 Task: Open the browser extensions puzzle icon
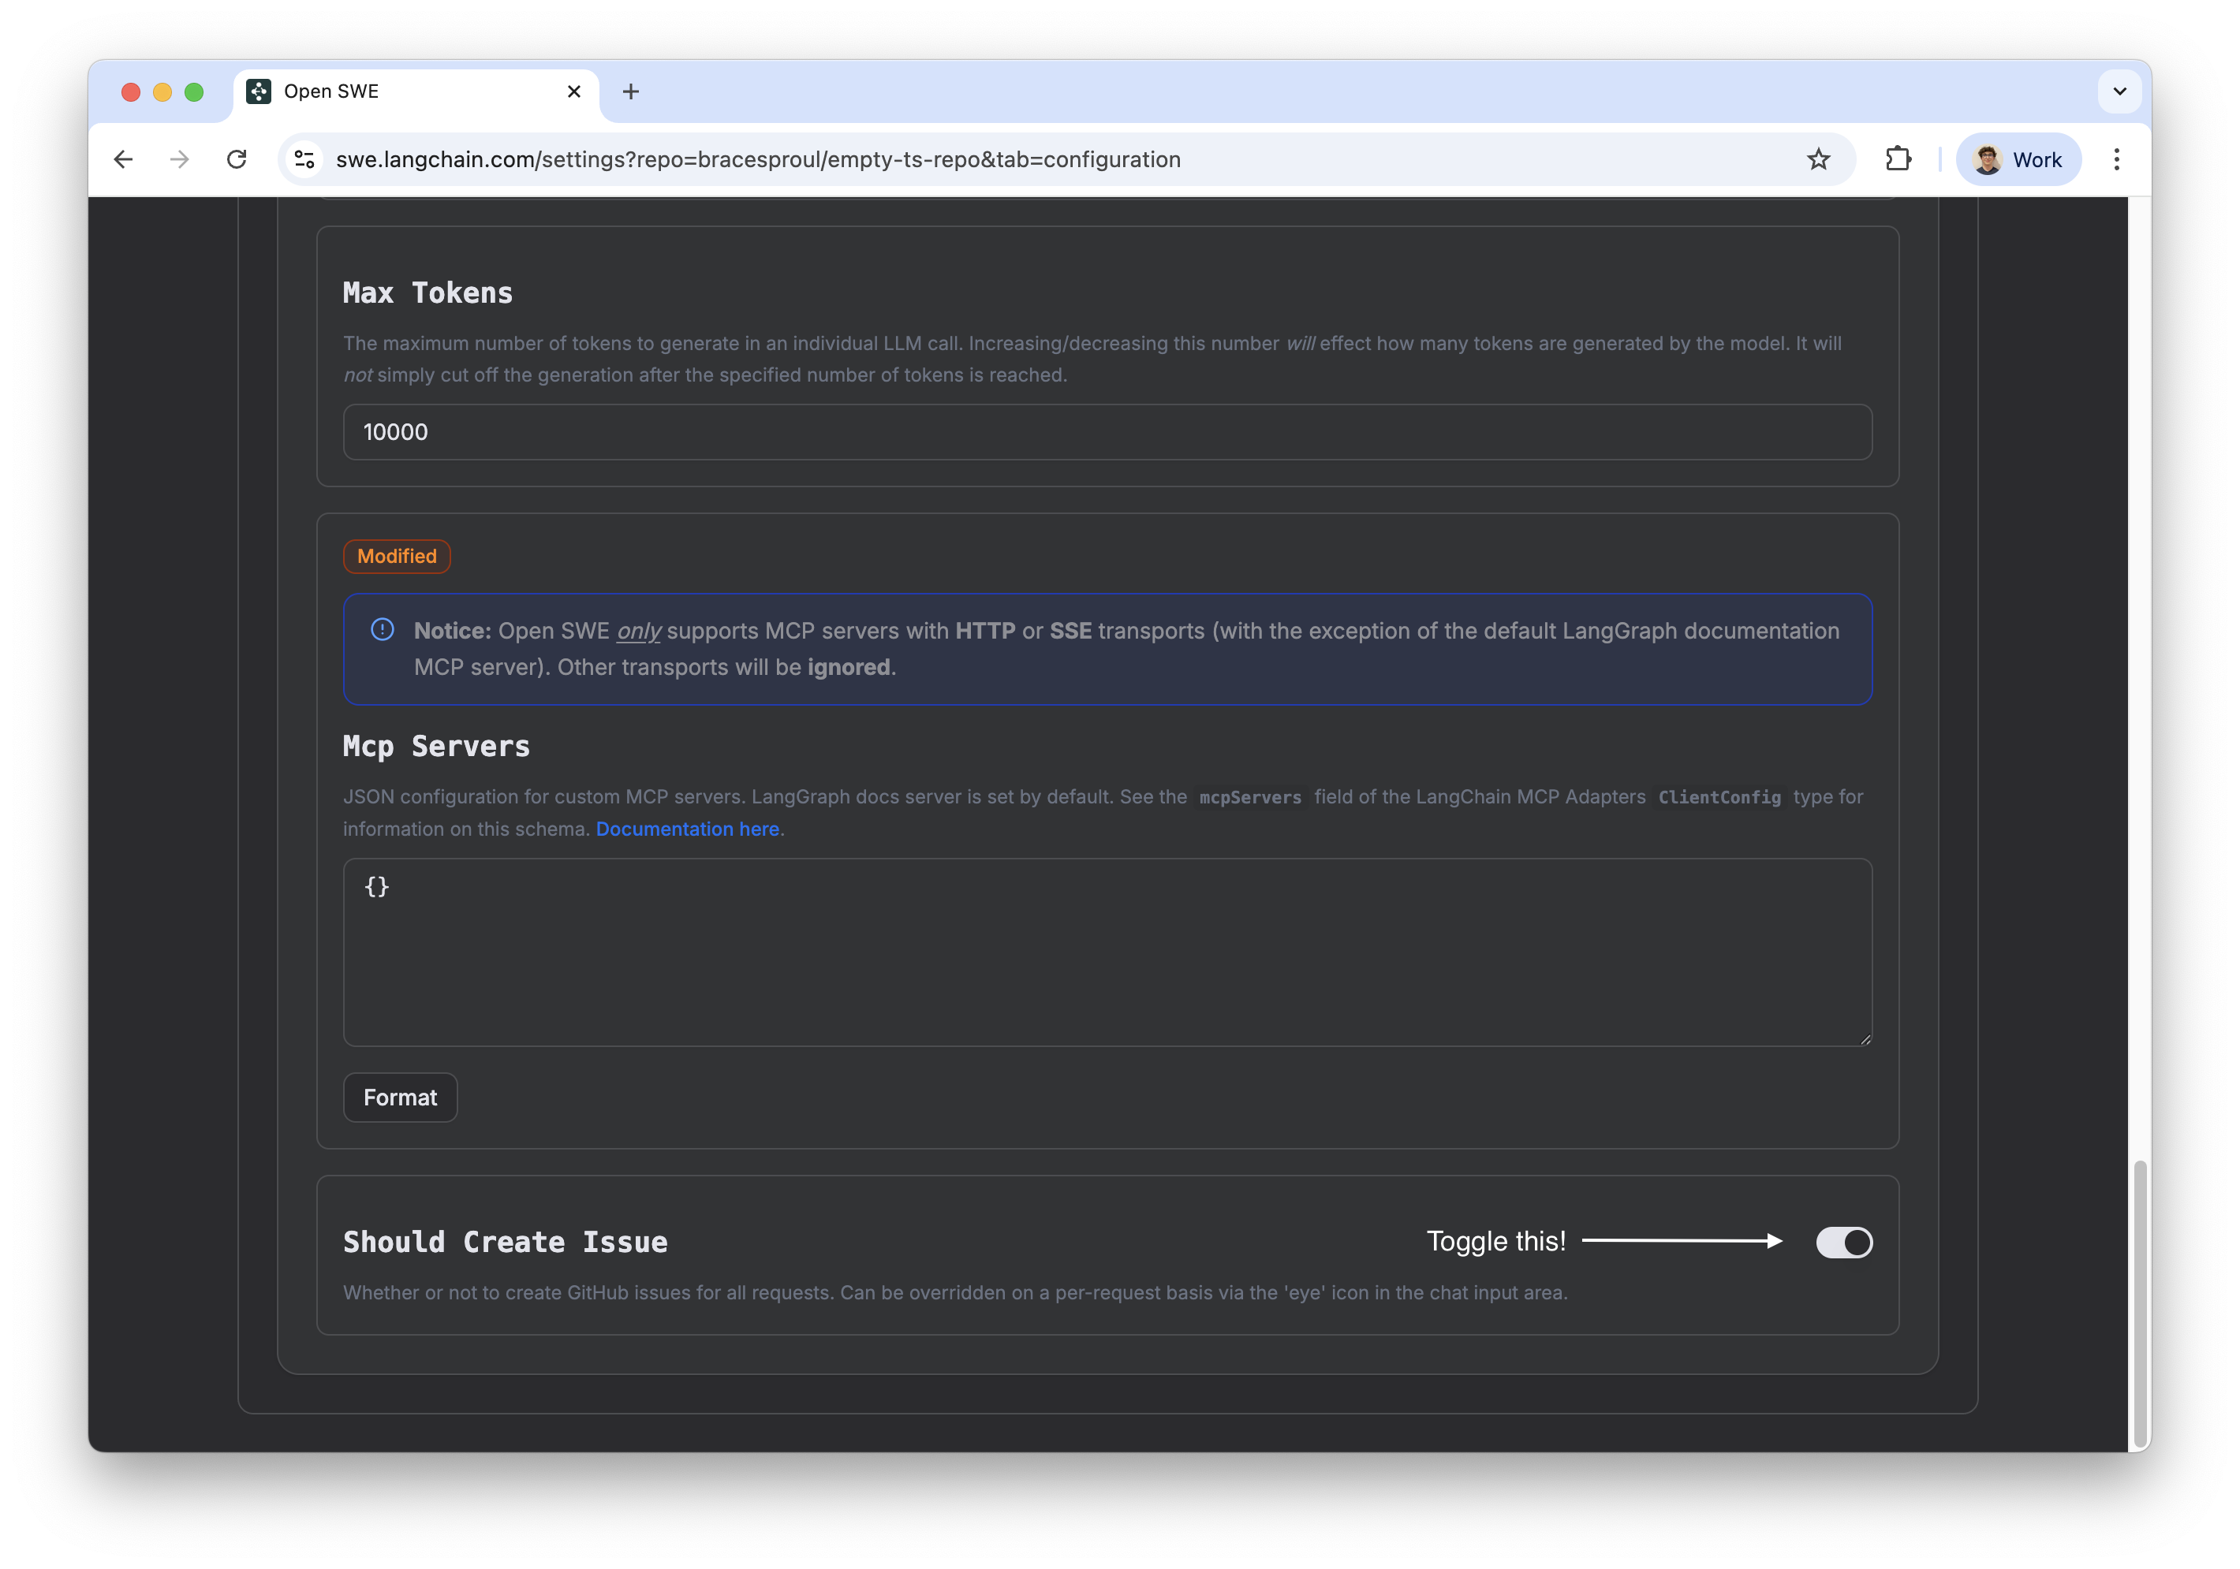click(x=1898, y=159)
